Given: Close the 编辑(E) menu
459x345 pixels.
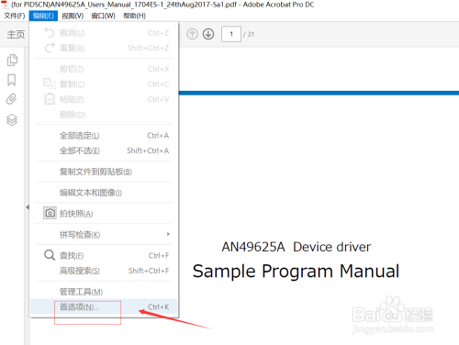Looking at the screenshot, I should pos(43,16).
